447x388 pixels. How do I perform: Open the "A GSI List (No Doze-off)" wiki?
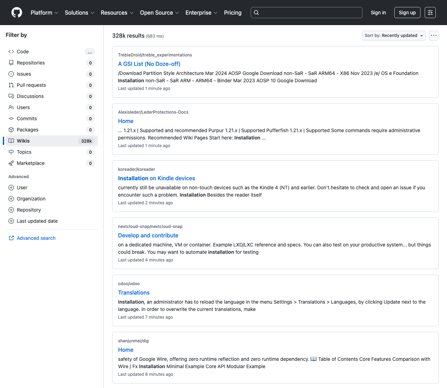point(149,64)
